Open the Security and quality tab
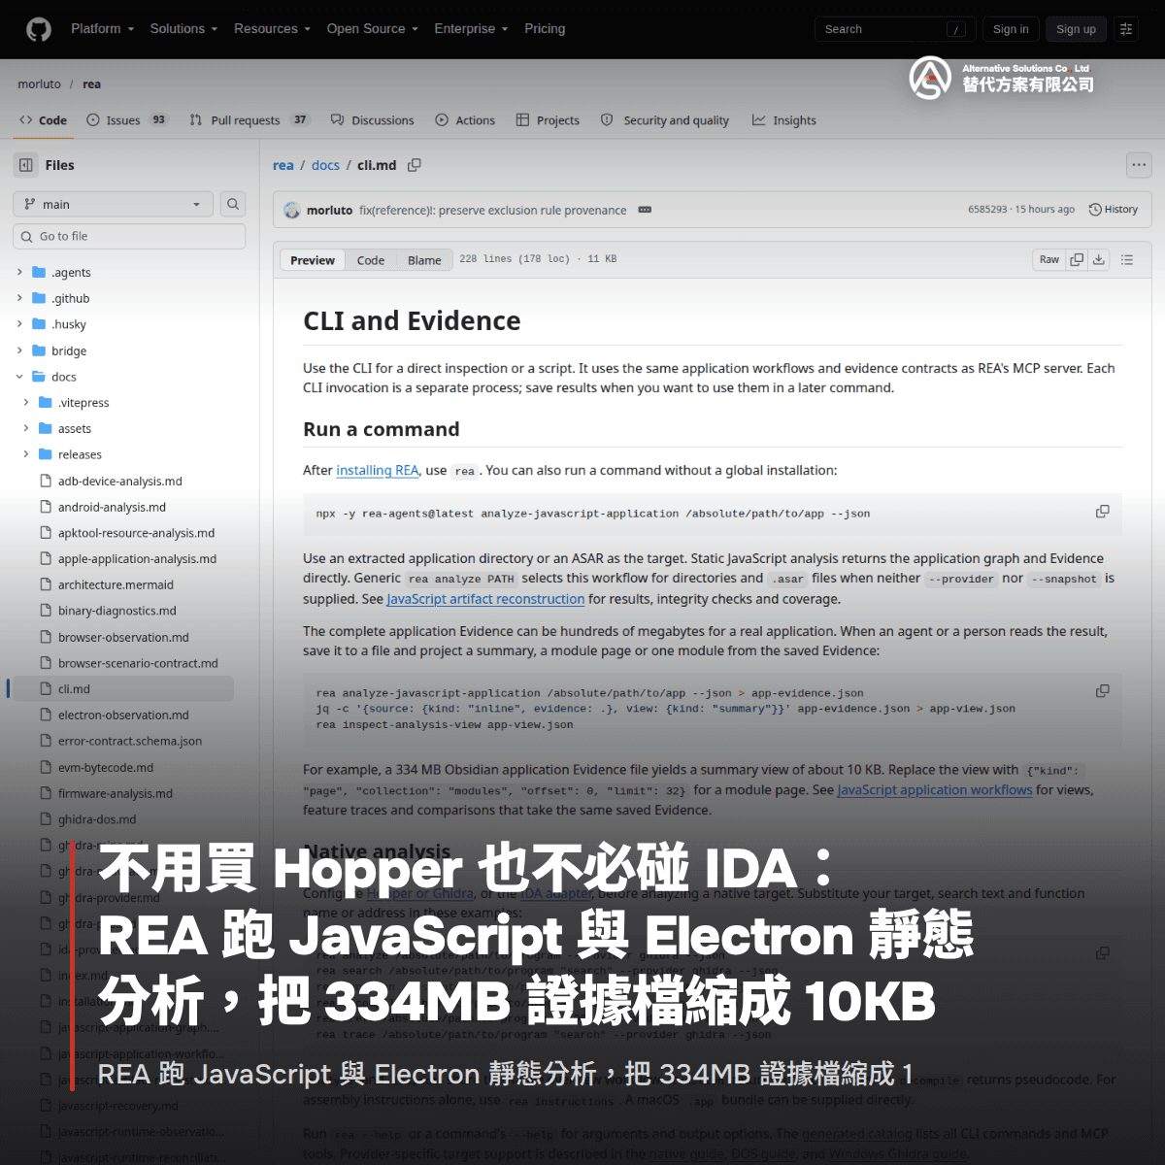This screenshot has height=1165, width=1165. pyautogui.click(x=665, y=120)
